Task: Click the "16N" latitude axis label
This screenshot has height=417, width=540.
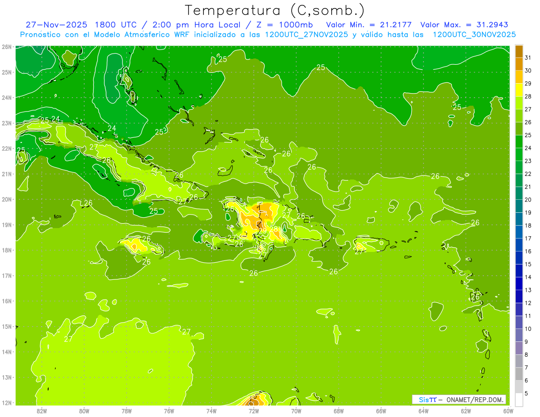Action: pos(6,301)
